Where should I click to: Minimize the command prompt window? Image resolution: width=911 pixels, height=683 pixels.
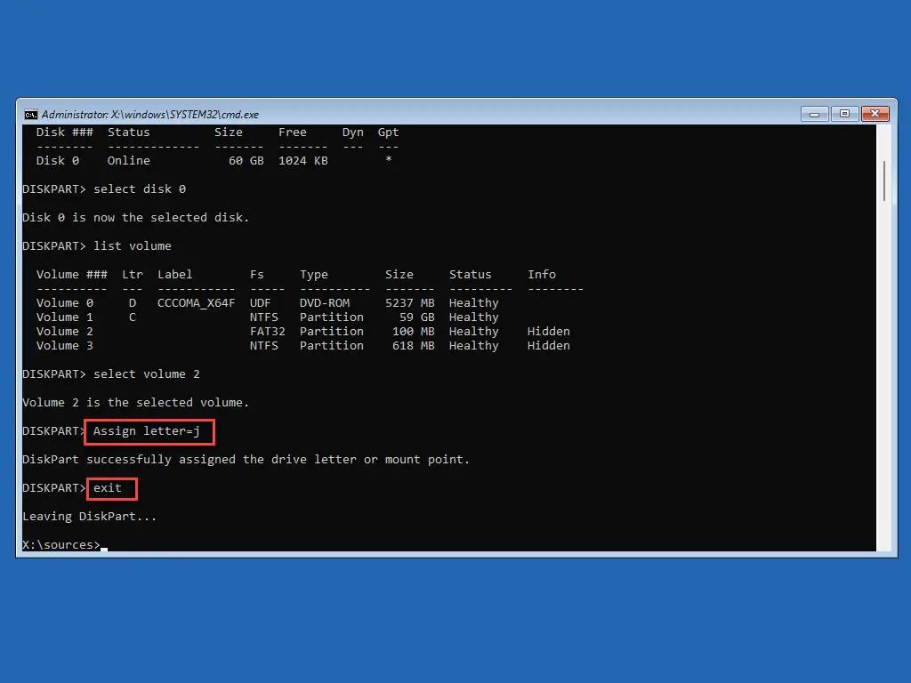[814, 114]
